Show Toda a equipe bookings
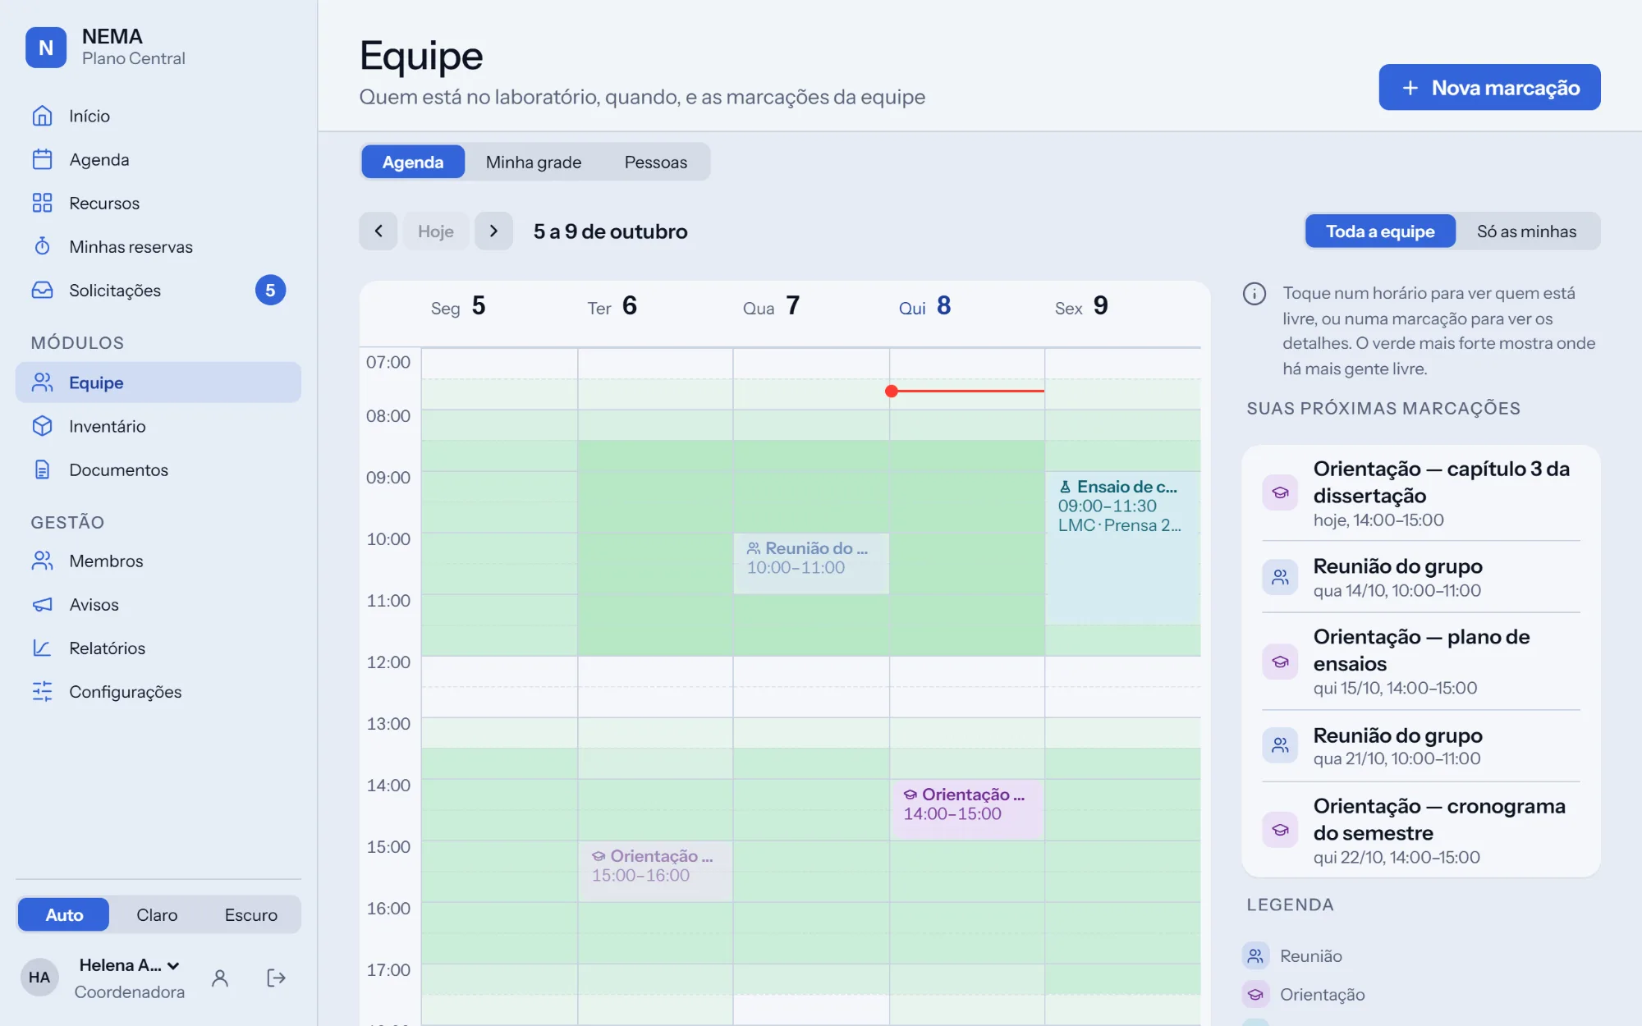The image size is (1642, 1026). [1381, 231]
